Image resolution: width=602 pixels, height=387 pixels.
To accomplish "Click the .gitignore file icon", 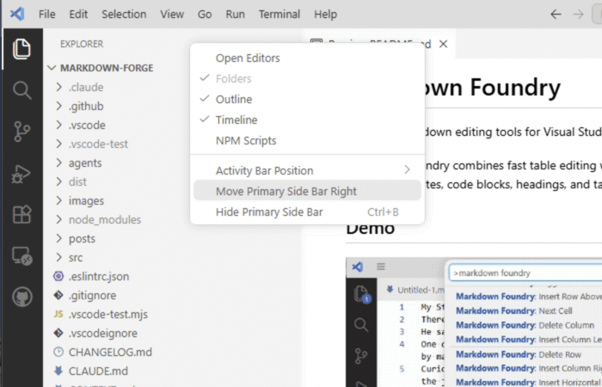I will pos(58,295).
